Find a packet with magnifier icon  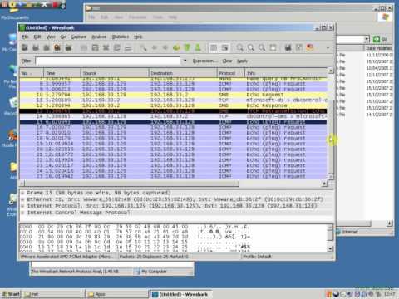pos(143,47)
